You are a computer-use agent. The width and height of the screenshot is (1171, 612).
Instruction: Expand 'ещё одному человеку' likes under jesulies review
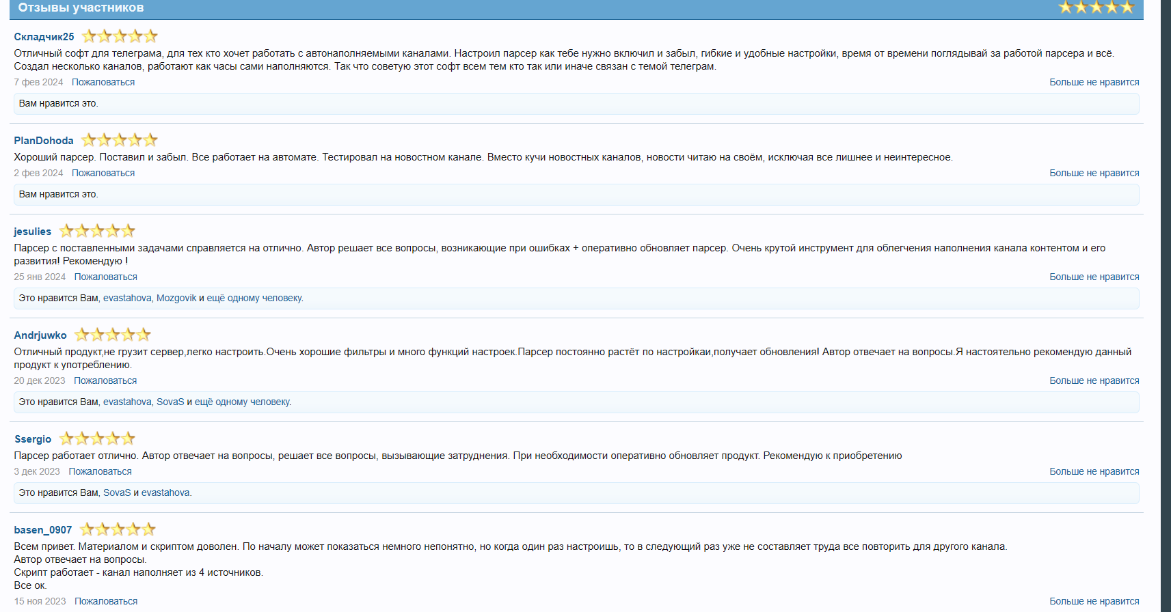[x=254, y=298]
